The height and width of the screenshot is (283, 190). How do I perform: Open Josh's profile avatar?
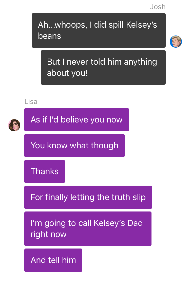(x=176, y=42)
